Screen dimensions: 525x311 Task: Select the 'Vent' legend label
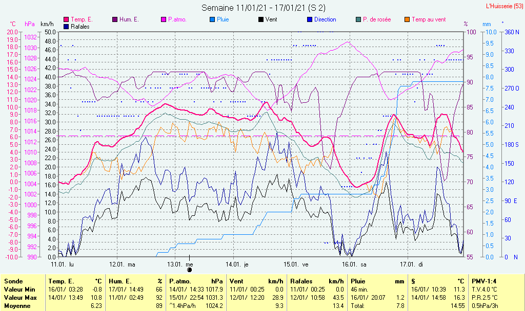(271, 20)
